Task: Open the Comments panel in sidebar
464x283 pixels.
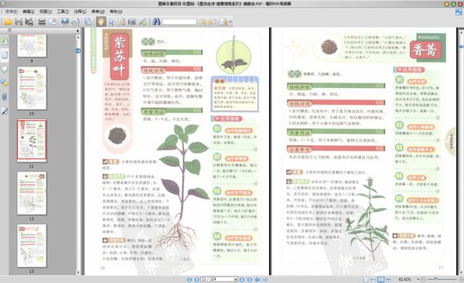Action: point(5,83)
